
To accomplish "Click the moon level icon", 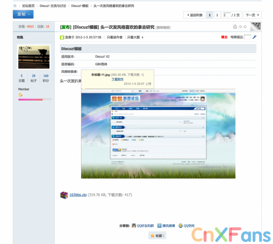I will point(20,95).
